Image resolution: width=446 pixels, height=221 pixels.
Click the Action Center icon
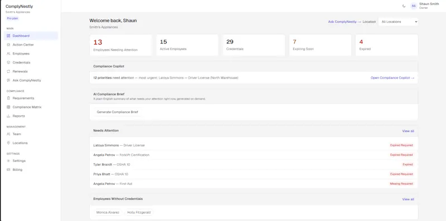click(x=8, y=45)
